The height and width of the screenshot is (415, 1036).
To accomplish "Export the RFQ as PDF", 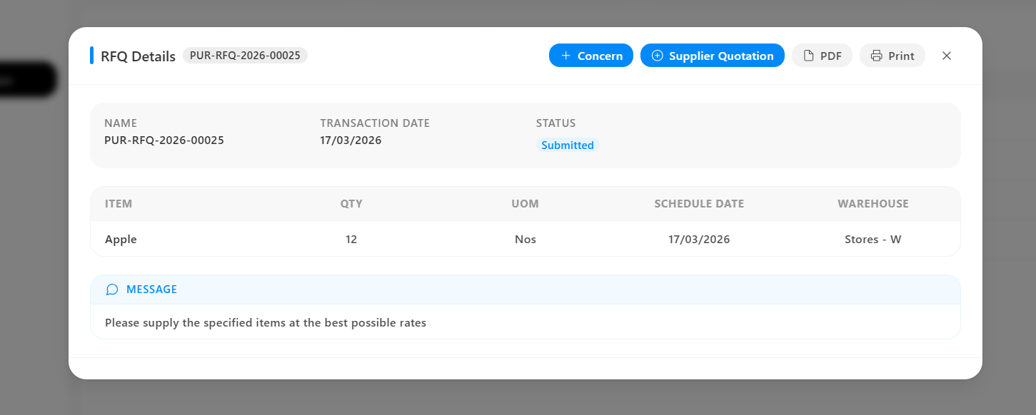I will [822, 56].
